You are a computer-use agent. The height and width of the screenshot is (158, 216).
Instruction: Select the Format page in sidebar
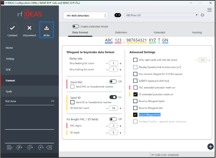(x=30, y=81)
